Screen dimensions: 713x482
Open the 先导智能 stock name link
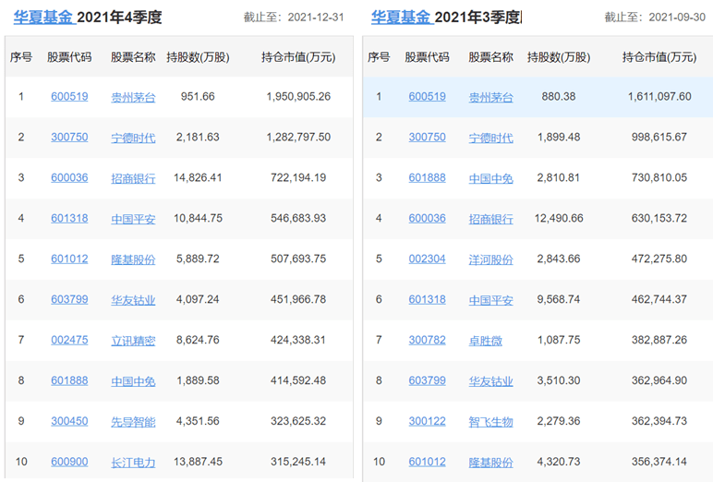[x=133, y=421]
